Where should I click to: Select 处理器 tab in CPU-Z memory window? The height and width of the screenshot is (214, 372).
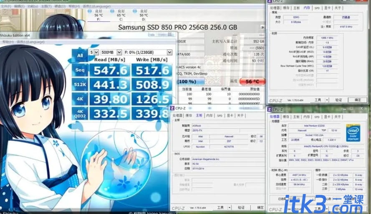tap(275, 8)
